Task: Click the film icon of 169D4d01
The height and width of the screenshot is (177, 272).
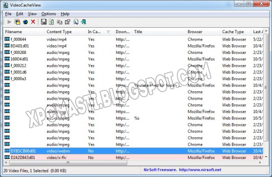Action: click(7, 59)
